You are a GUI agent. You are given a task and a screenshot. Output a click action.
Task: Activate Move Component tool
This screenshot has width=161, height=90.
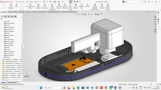45,6
